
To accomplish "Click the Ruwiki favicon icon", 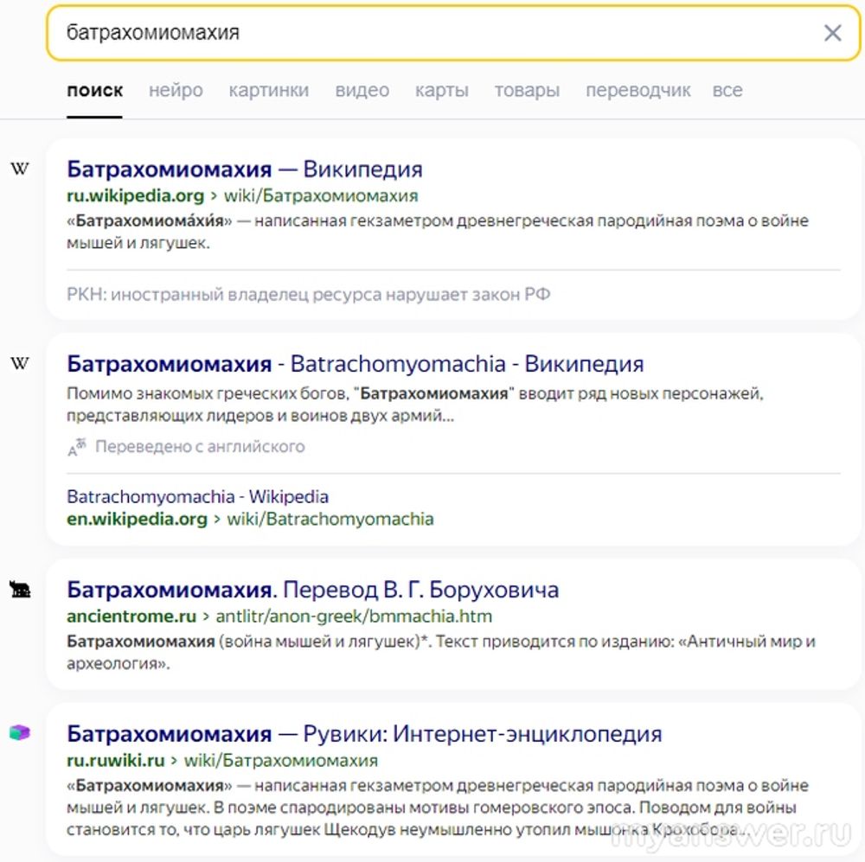I will [19, 733].
